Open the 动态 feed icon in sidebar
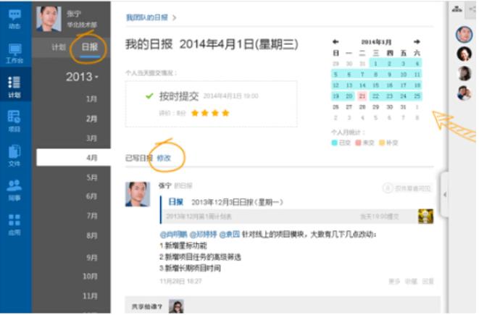 coord(14,19)
